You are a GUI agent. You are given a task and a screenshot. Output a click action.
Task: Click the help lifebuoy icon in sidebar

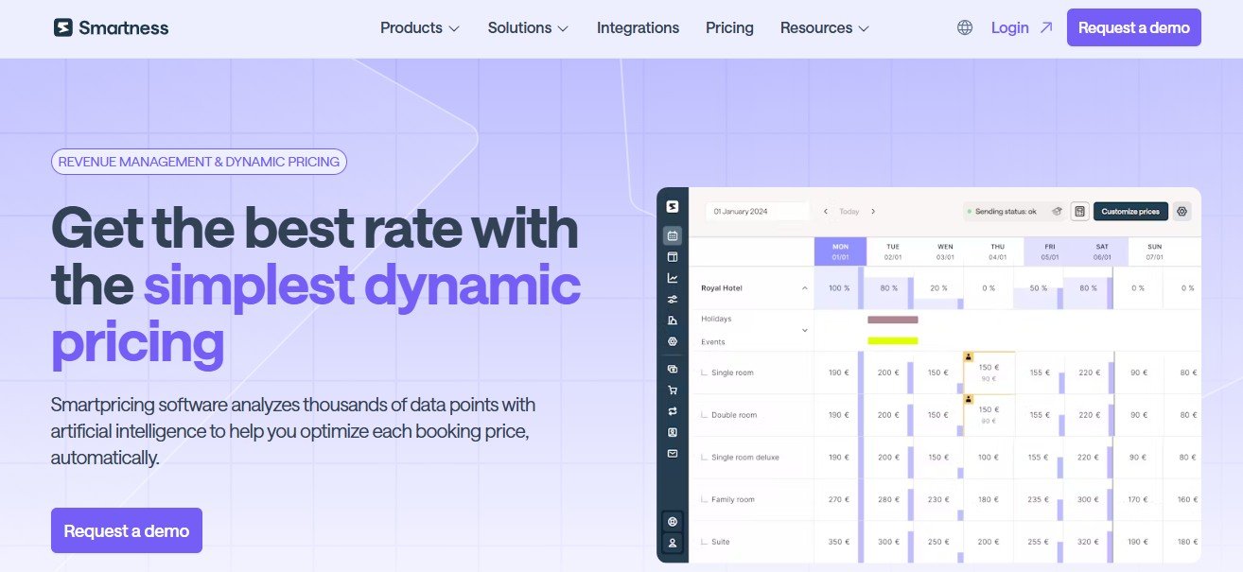coord(673,521)
